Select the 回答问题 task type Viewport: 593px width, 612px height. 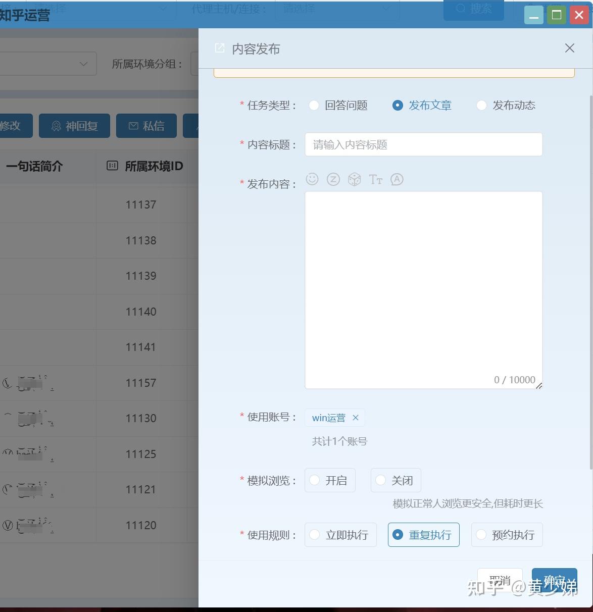coord(338,105)
